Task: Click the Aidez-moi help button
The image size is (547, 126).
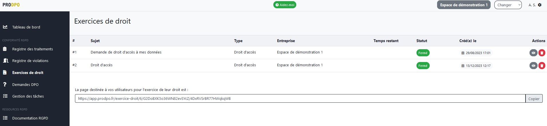Action: [285, 5]
